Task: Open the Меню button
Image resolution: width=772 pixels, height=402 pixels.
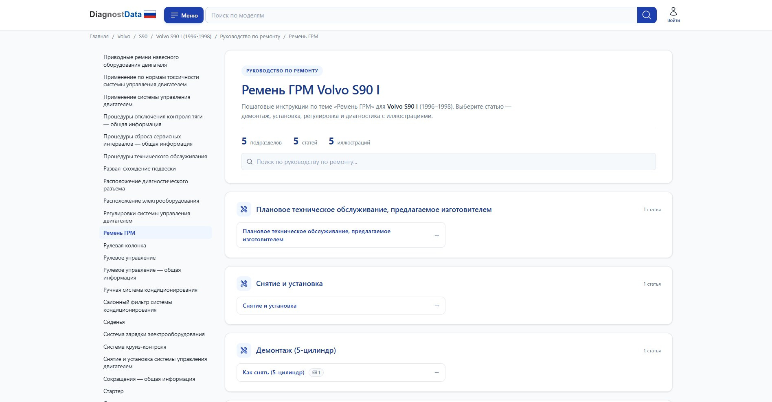Action: (184, 15)
